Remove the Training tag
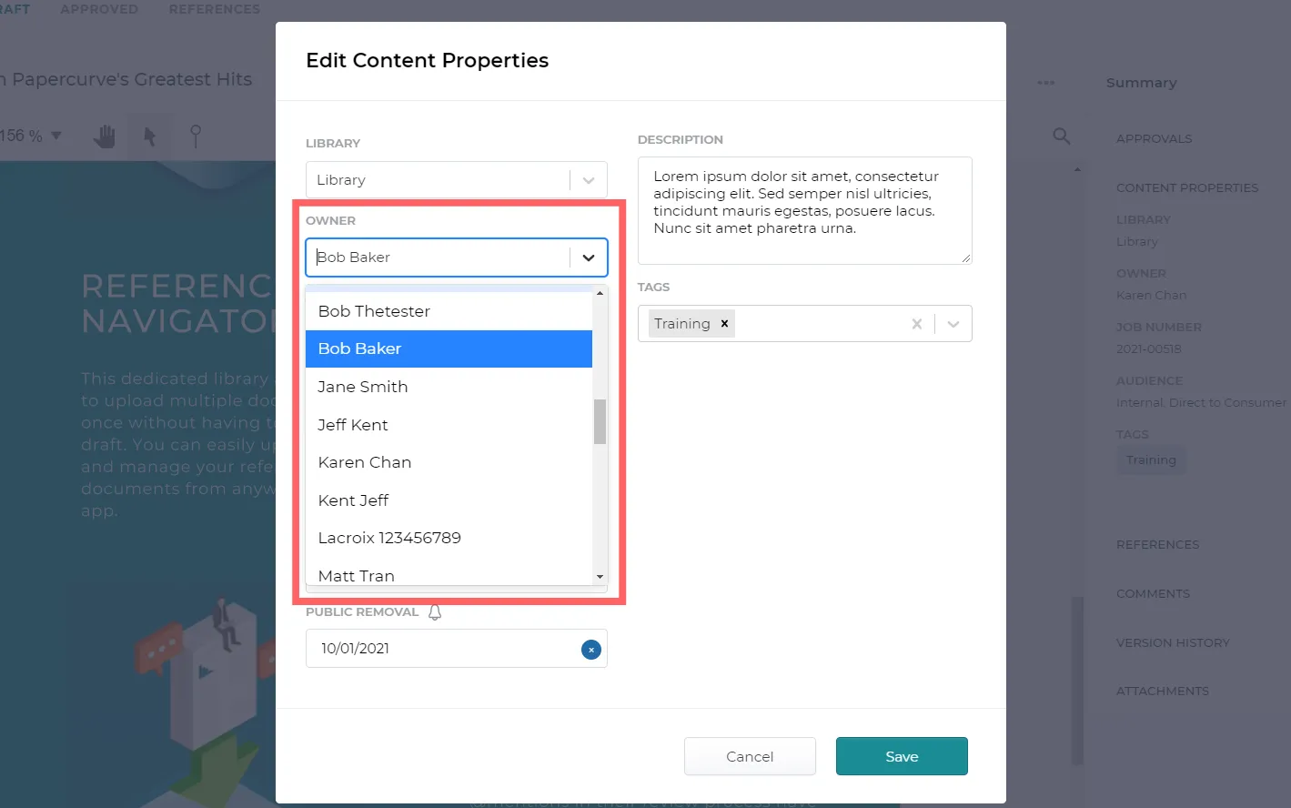 pos(724,324)
